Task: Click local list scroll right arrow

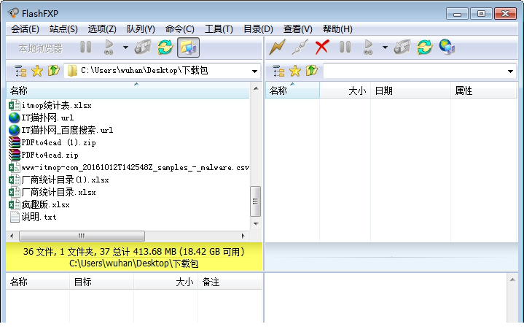Action: tap(243, 236)
